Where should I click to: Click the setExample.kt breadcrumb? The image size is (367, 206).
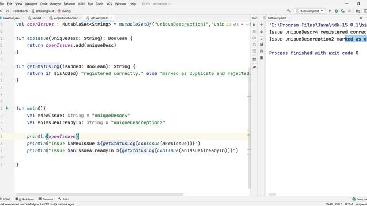43,11
